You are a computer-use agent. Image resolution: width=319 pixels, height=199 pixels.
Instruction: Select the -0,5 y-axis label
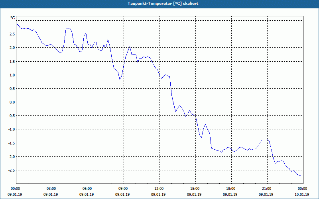coord(12,116)
